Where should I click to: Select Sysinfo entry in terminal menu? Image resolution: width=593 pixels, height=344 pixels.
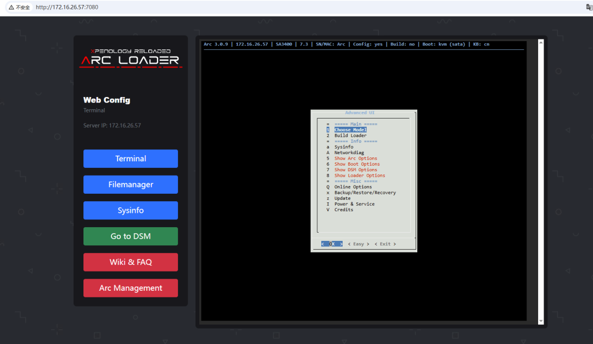click(x=344, y=147)
